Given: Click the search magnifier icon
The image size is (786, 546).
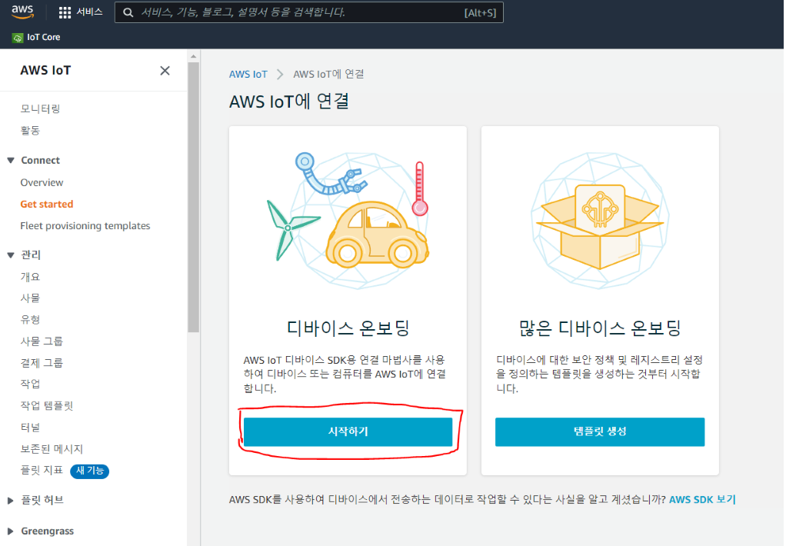Looking at the screenshot, I should click(x=128, y=12).
